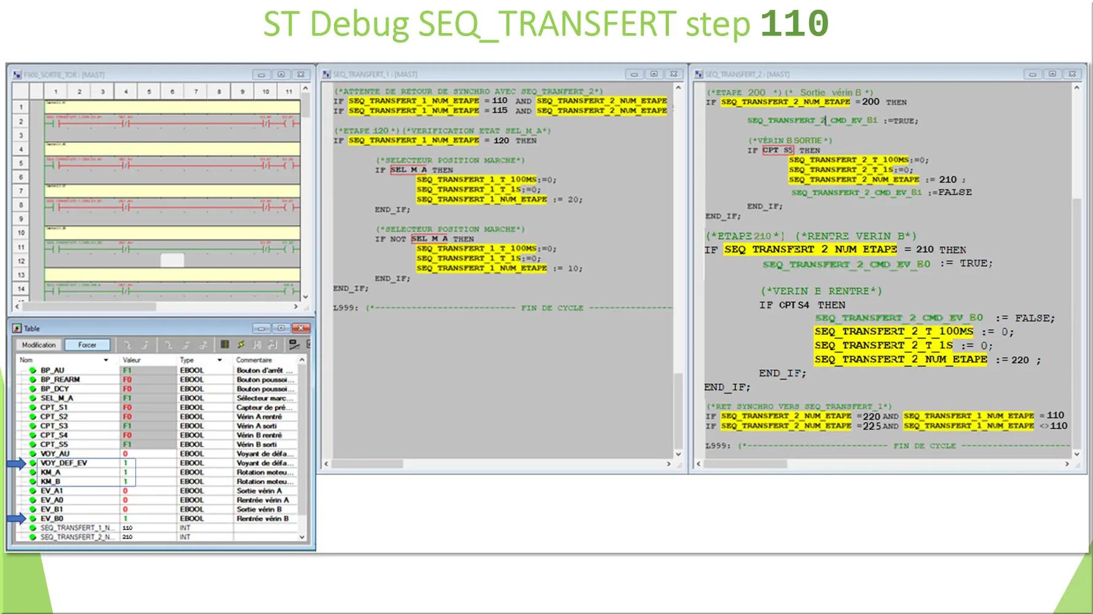
Task: Open the Type column dropdown
Action: 219,360
